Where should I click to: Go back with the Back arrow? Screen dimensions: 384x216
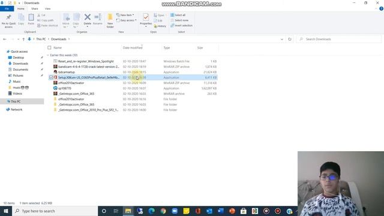point(5,39)
